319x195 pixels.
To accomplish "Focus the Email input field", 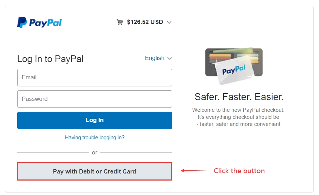I will pos(95,78).
